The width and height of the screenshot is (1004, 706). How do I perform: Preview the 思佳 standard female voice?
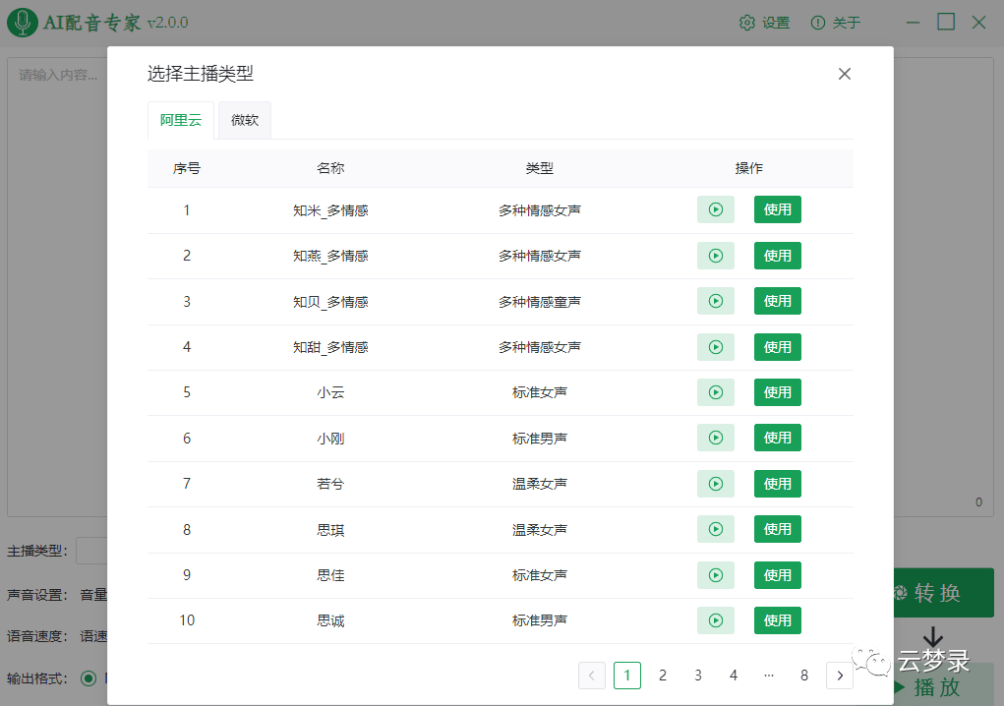click(x=716, y=574)
